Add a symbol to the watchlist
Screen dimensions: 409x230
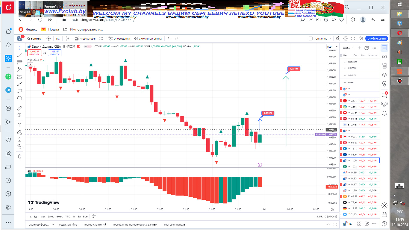[360, 48]
